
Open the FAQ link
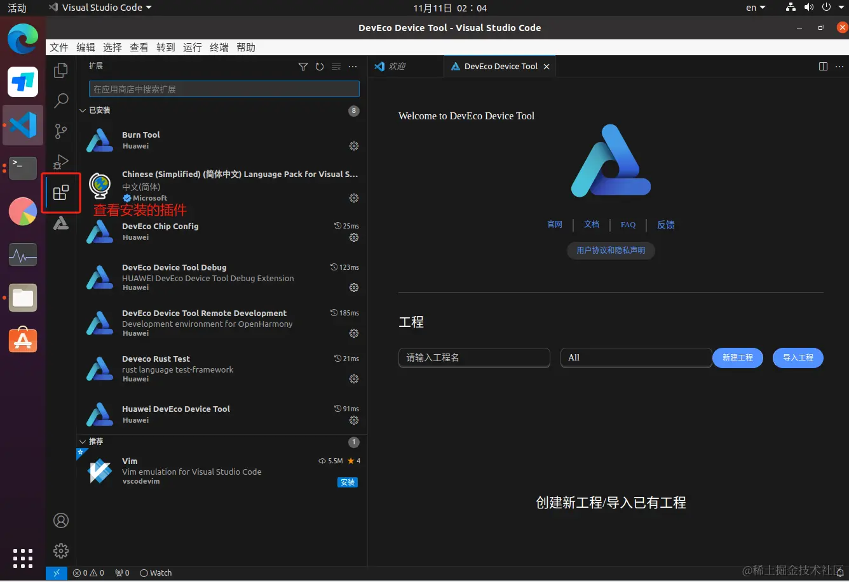pyautogui.click(x=628, y=225)
